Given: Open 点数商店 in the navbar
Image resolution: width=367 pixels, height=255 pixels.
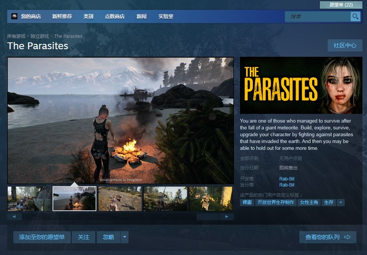Looking at the screenshot, I should pyautogui.click(x=115, y=16).
